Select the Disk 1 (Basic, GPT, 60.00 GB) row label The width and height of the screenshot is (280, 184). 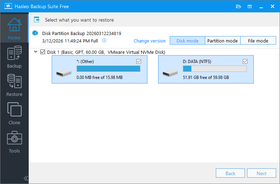(106, 52)
